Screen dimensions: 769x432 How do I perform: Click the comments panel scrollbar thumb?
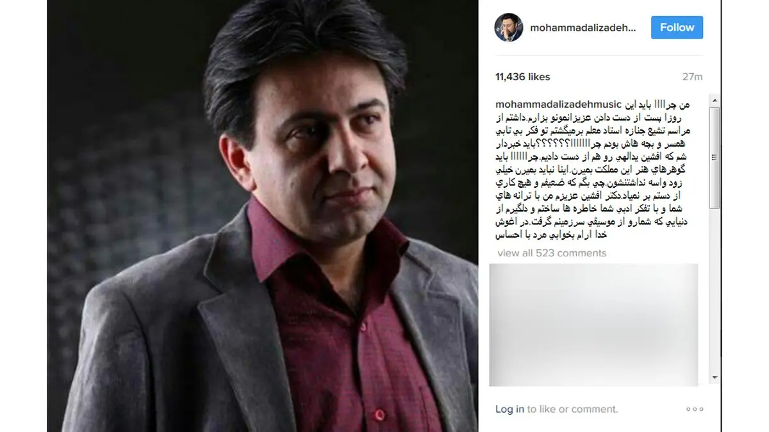point(715,158)
